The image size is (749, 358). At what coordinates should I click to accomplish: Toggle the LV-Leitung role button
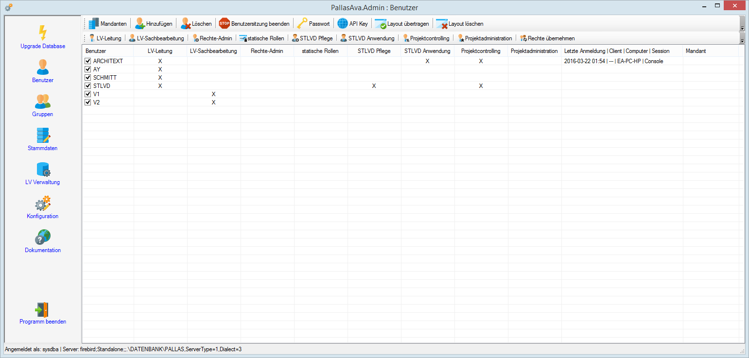(x=105, y=38)
